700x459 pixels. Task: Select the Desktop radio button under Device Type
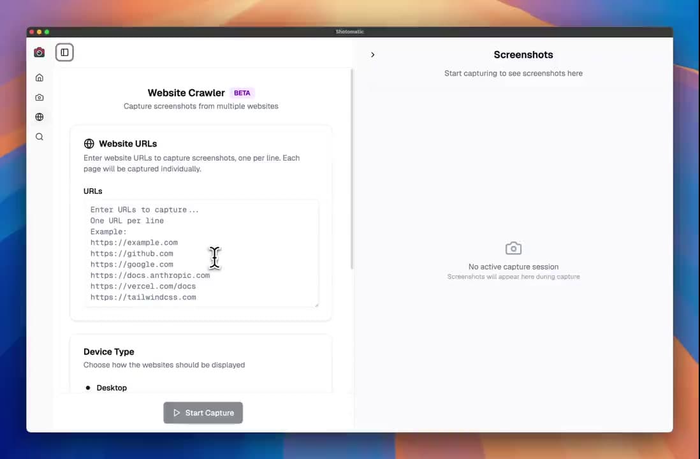click(88, 388)
